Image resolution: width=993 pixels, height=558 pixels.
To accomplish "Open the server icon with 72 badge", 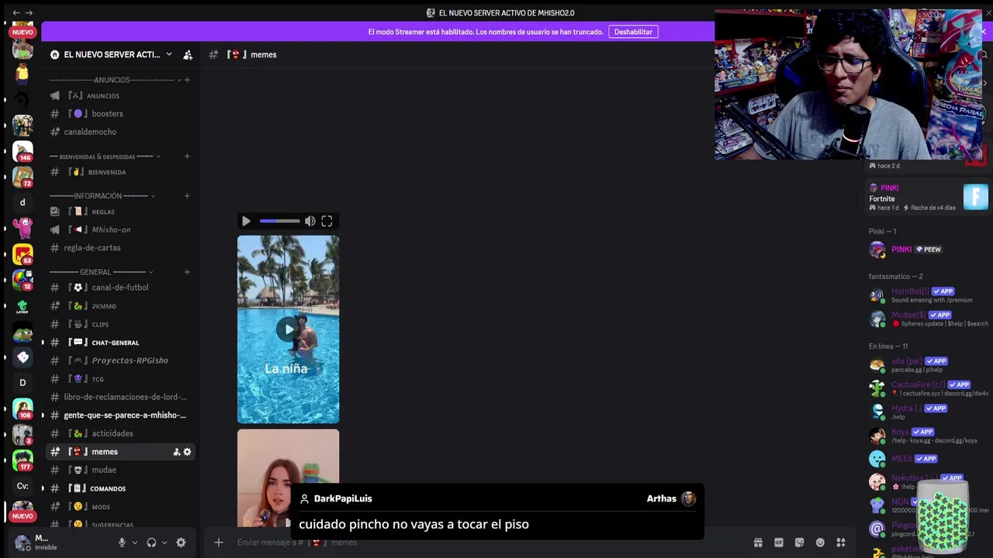I will (22, 177).
